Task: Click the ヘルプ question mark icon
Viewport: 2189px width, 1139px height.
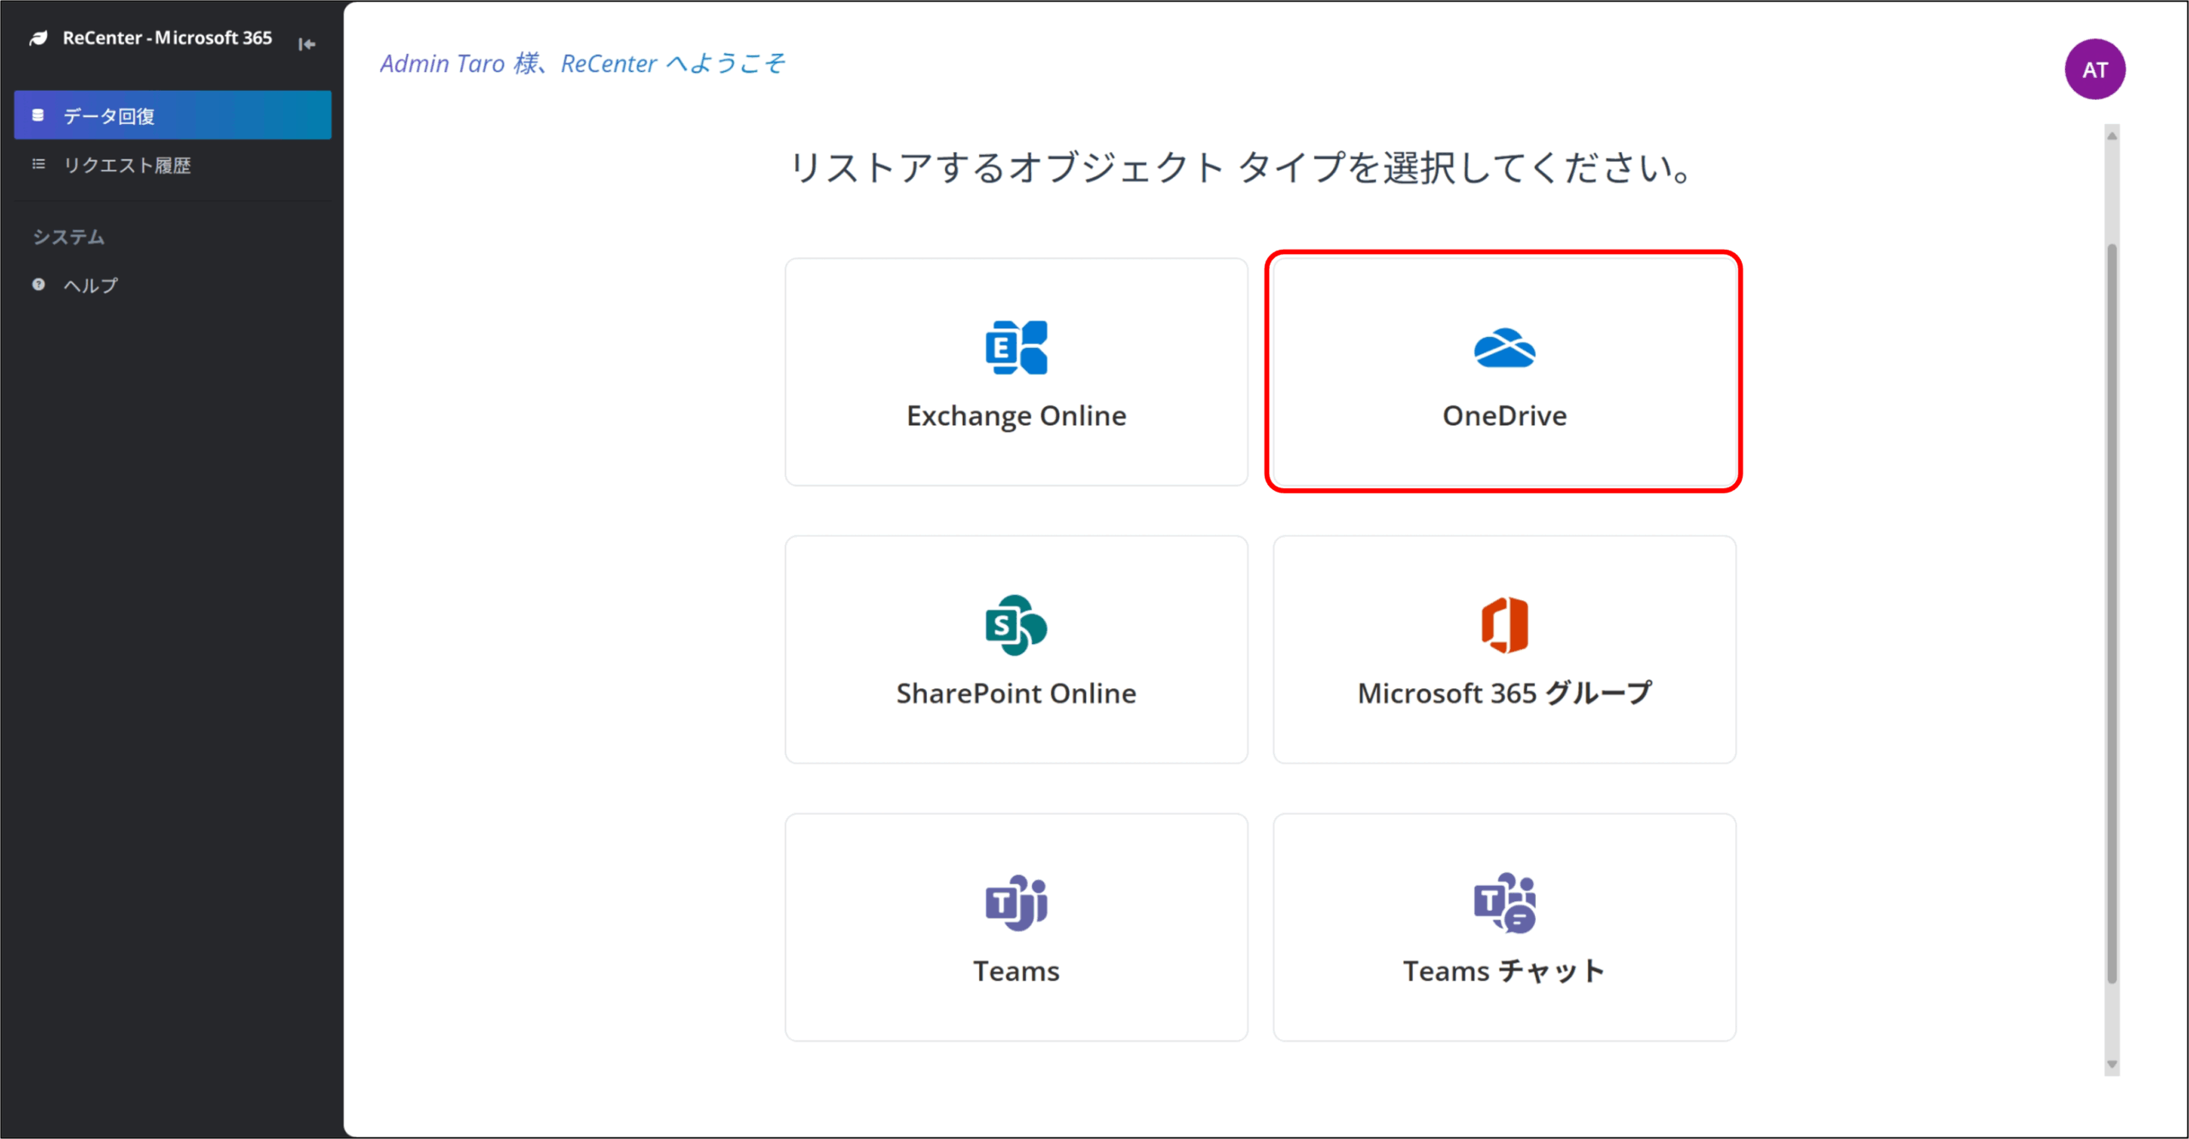Action: (38, 285)
